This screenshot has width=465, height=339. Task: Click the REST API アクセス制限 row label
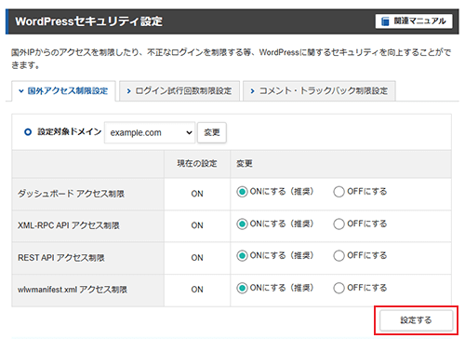[x=61, y=258]
